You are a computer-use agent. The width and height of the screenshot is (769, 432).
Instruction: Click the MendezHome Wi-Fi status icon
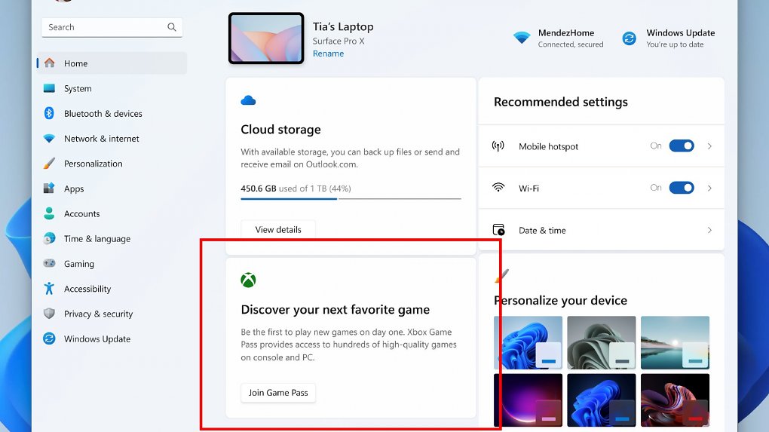click(x=522, y=38)
